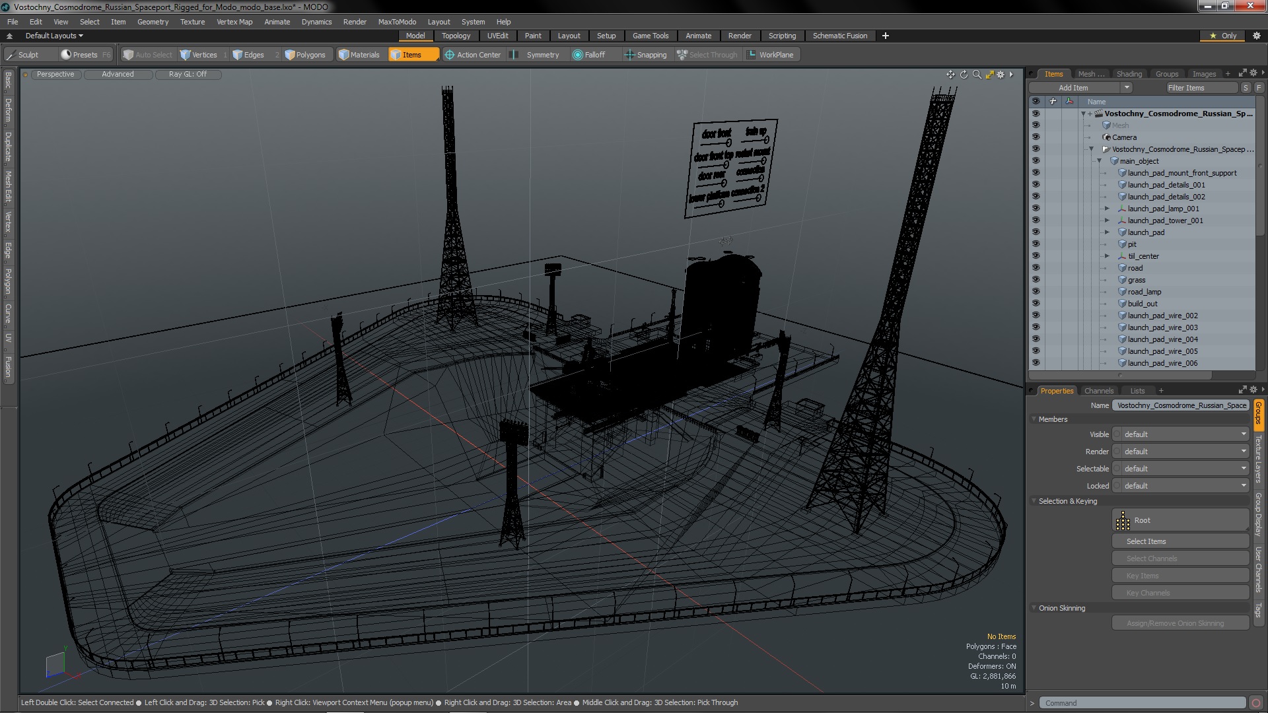Open the Action Center options

coord(473,55)
